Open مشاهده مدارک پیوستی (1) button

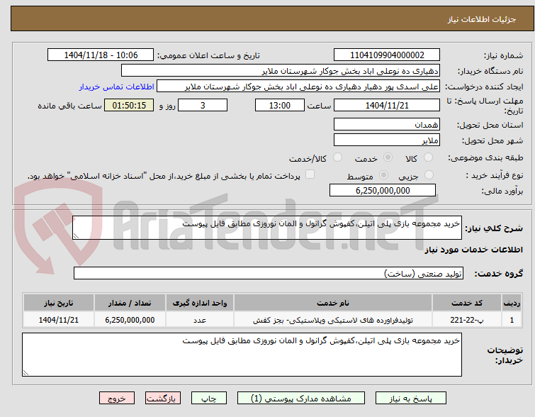pos(301,399)
